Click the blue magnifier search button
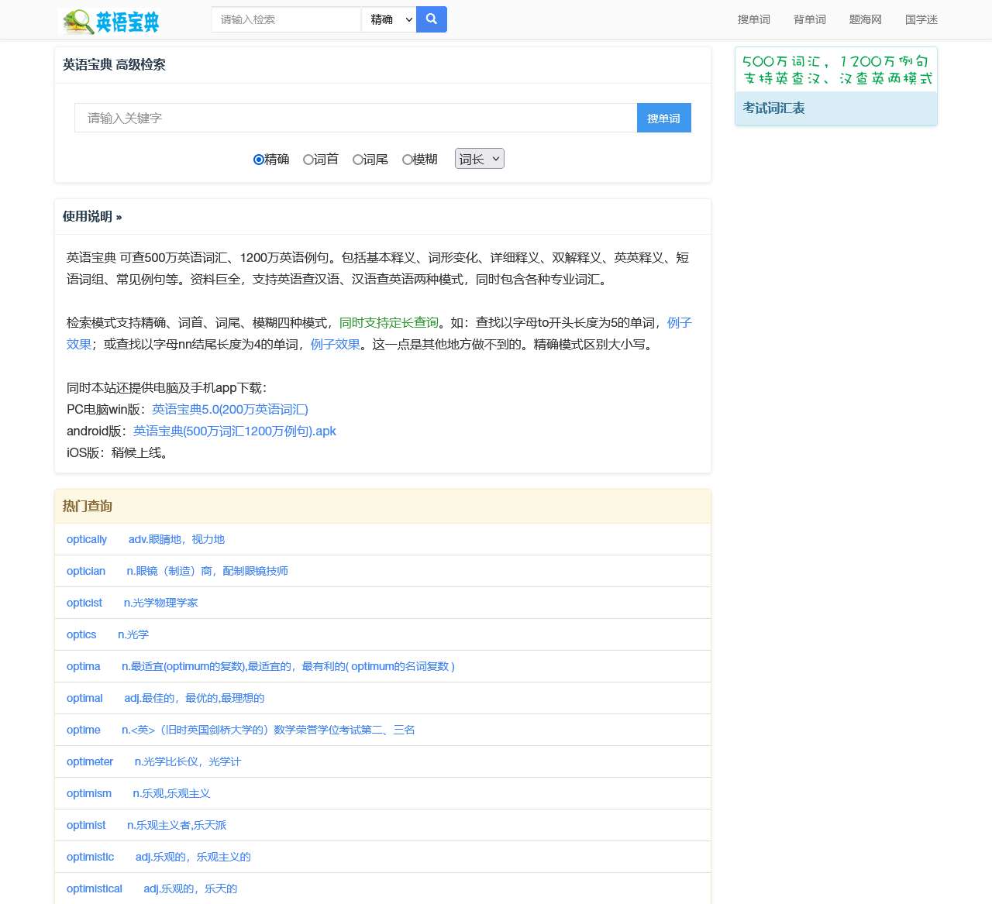 (432, 19)
